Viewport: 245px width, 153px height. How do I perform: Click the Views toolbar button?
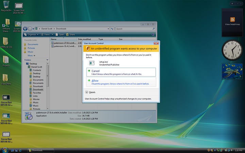coord(45,34)
